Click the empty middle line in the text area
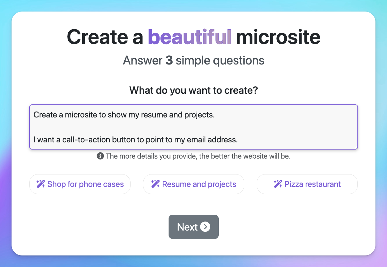 pos(193,127)
